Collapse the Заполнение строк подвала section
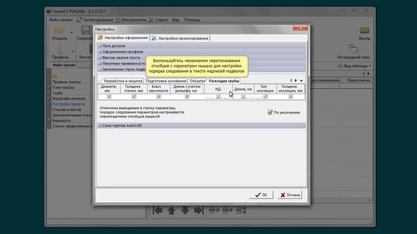This screenshot has height=234, width=417. [x=100, y=70]
